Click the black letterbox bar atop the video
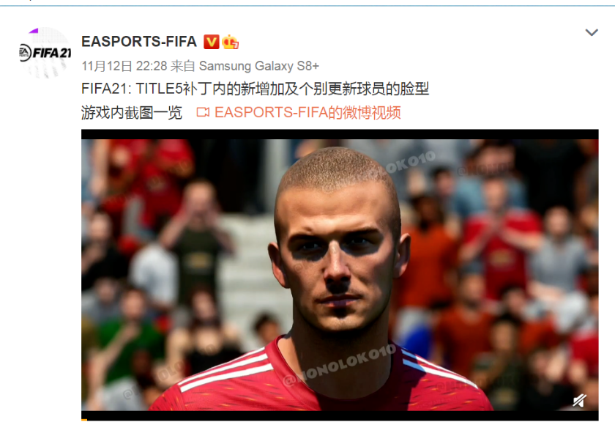 pos(340,134)
